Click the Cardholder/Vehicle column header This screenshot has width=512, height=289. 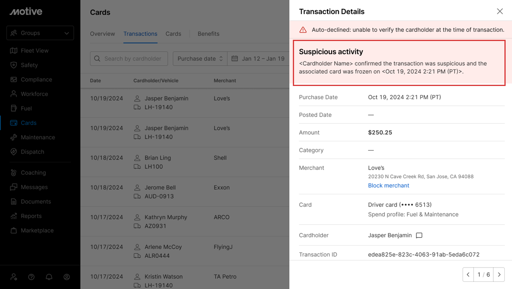[156, 80]
